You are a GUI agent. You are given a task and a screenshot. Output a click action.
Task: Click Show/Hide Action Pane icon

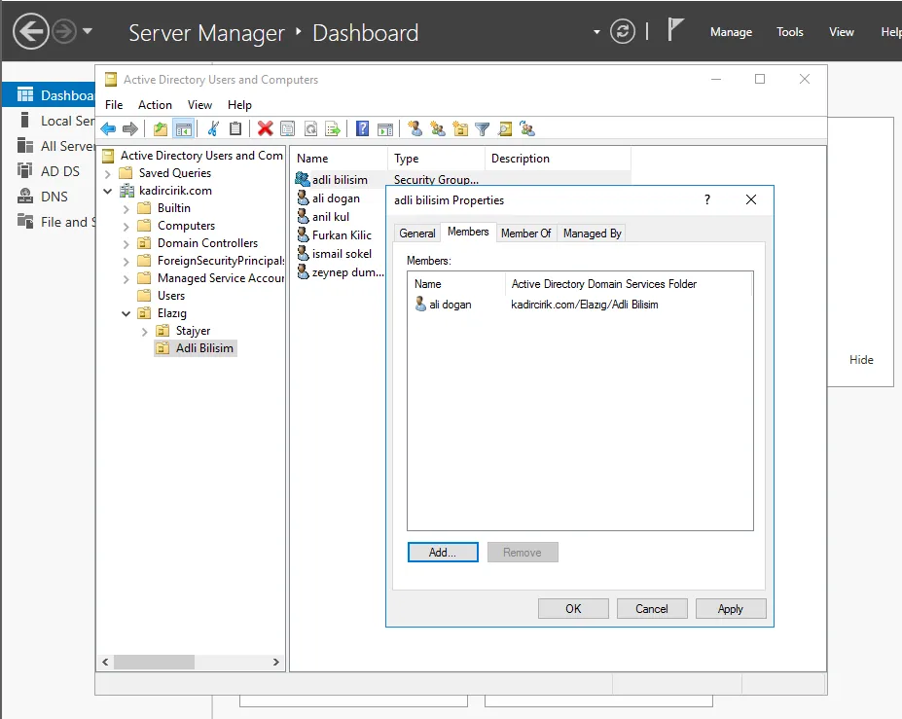pyautogui.click(x=385, y=128)
